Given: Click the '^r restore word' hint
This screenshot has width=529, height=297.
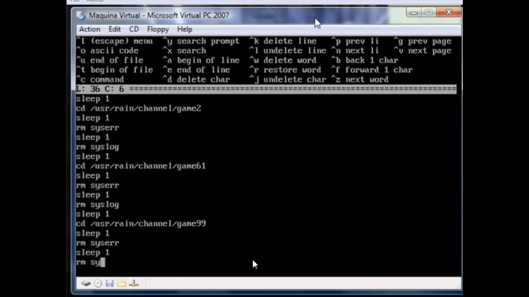Looking at the screenshot, I should coord(285,70).
